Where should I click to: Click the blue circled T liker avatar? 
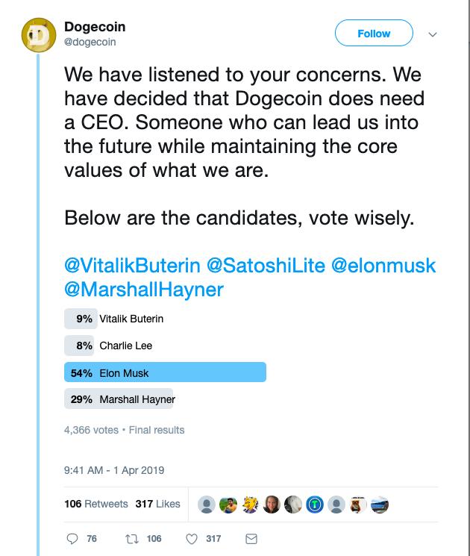coord(315,505)
